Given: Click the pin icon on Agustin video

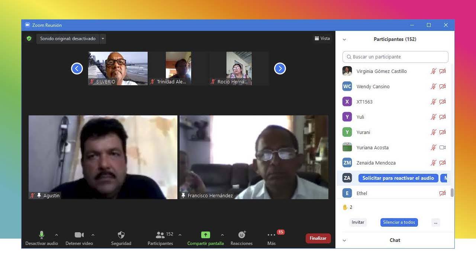Looking at the screenshot, I should [x=39, y=195].
